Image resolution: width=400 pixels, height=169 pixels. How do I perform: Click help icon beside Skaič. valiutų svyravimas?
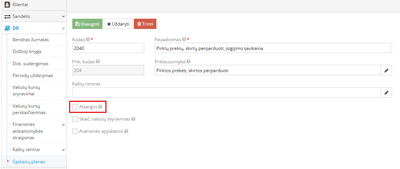point(133,119)
